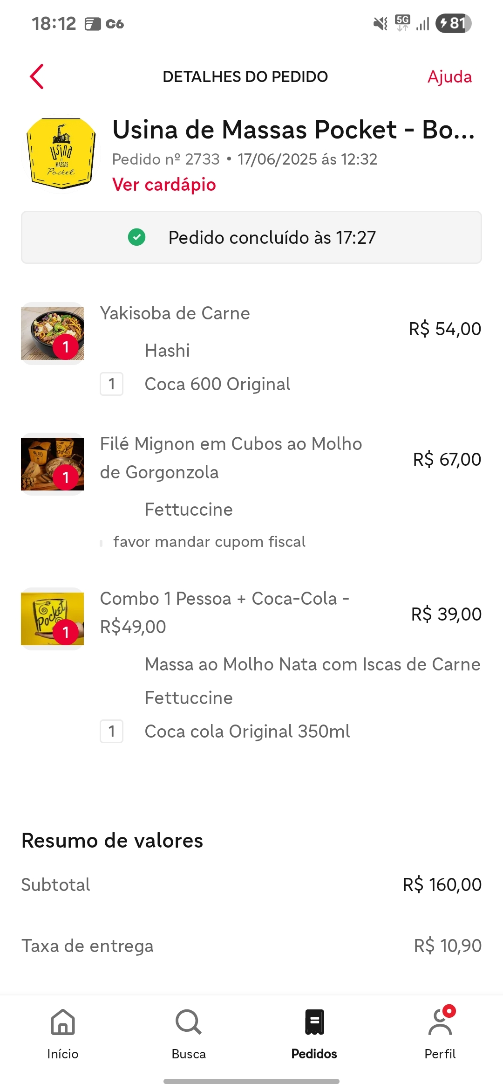Tap the battery indicator in status bar

(x=453, y=23)
